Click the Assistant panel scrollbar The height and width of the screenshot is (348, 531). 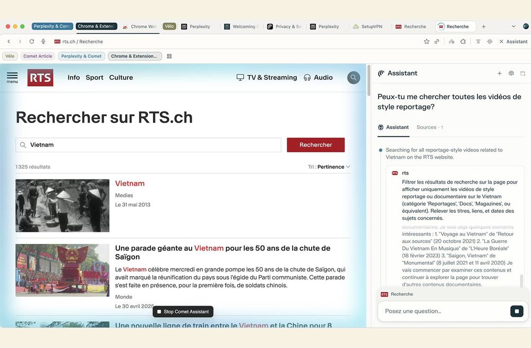click(521, 281)
